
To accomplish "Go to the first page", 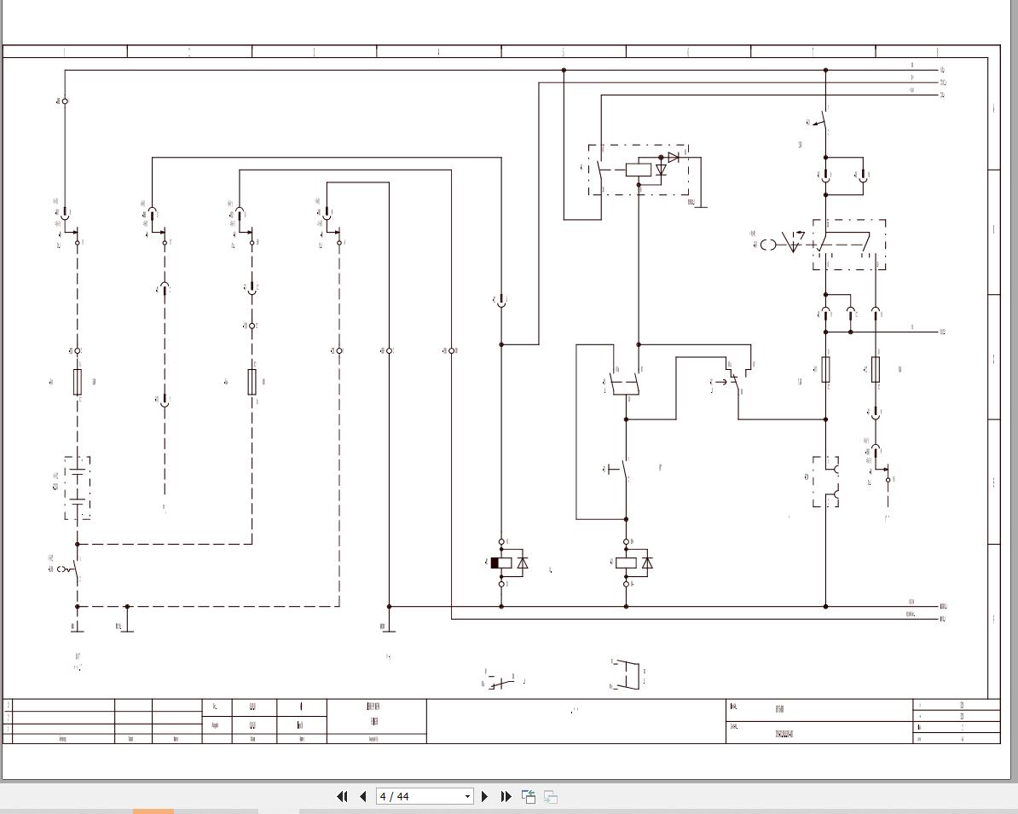I will coord(342,796).
